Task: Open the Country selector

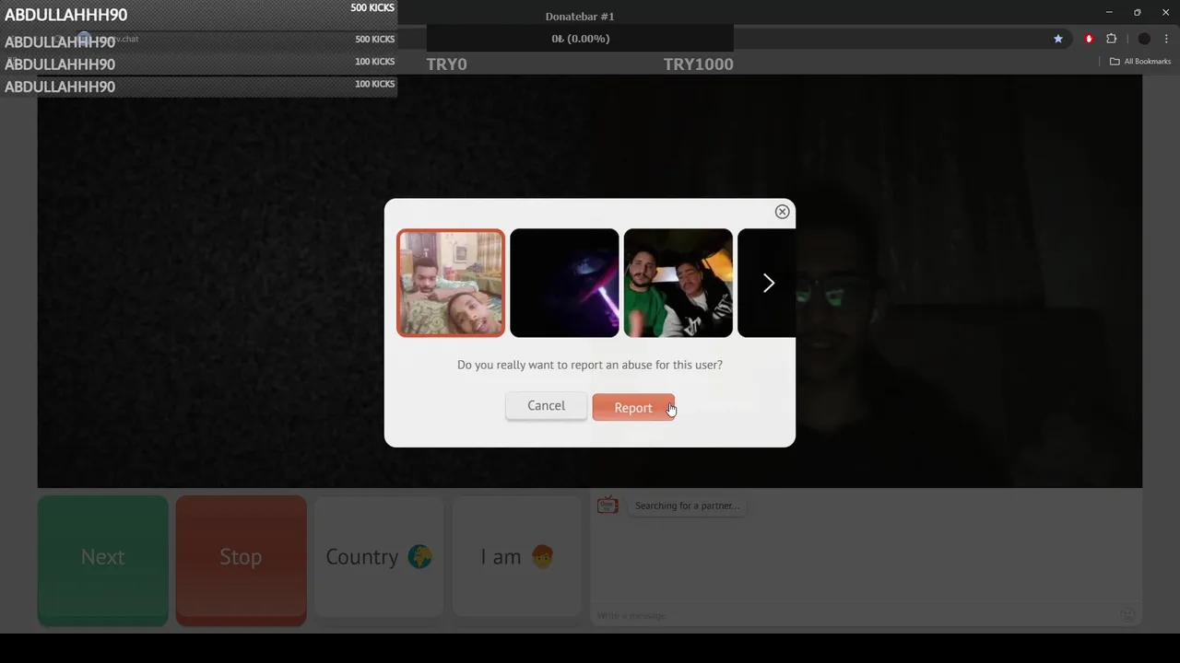Action: coord(379,557)
